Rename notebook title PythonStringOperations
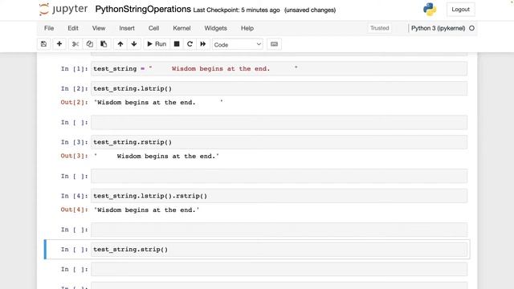The height and width of the screenshot is (289, 514). click(x=143, y=9)
